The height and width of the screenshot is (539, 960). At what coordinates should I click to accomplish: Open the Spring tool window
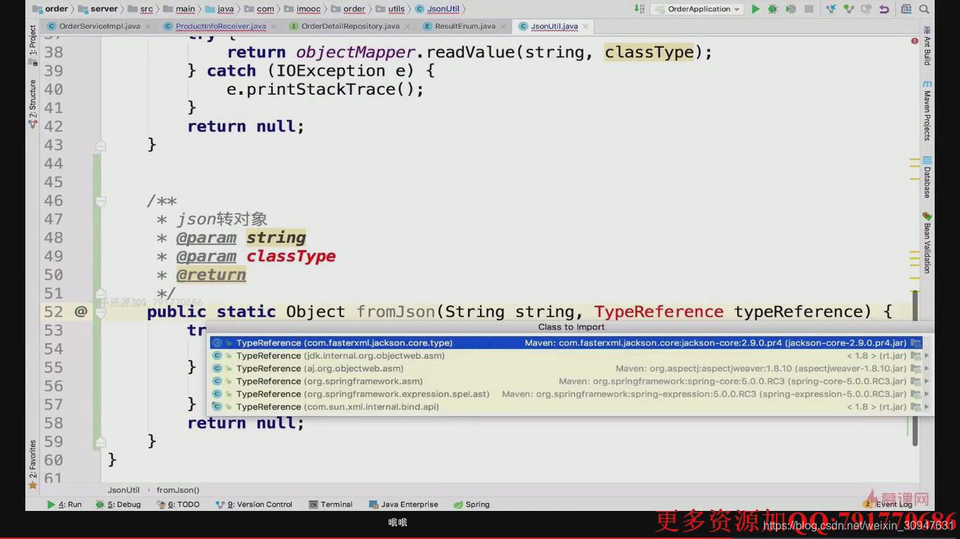472,504
